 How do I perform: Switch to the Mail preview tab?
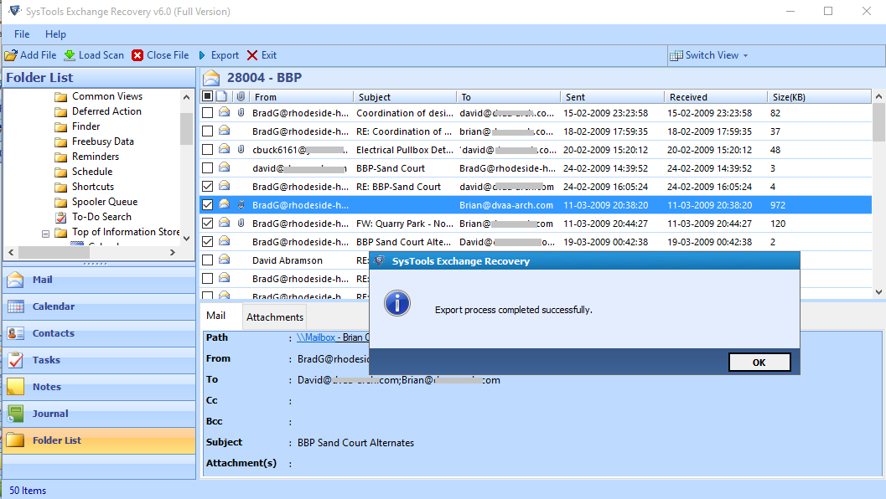coord(216,316)
